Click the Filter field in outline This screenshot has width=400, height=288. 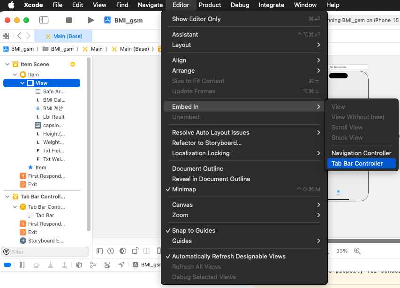click(45, 252)
